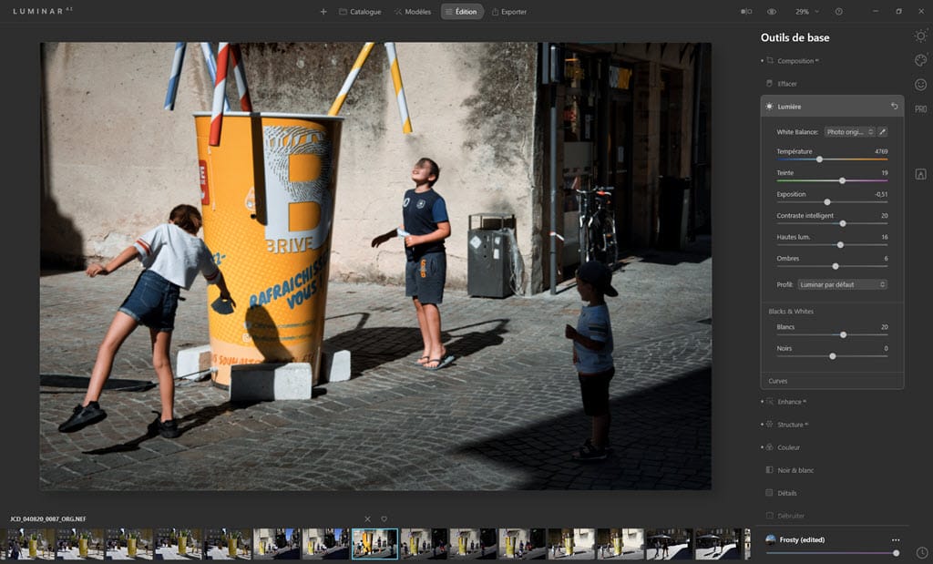Expand the Débruiter tool
933x564 pixels.
pyautogui.click(x=790, y=516)
